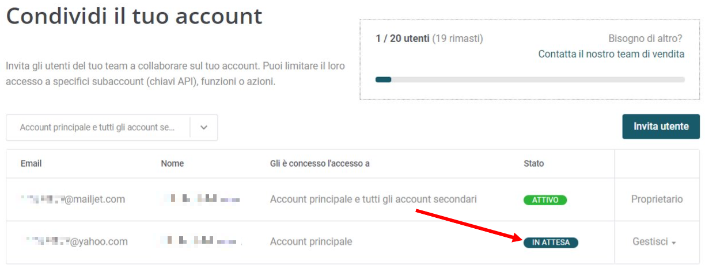Select the yahoo.com email address
This screenshot has height=269, width=705.
pyautogui.click(x=74, y=242)
